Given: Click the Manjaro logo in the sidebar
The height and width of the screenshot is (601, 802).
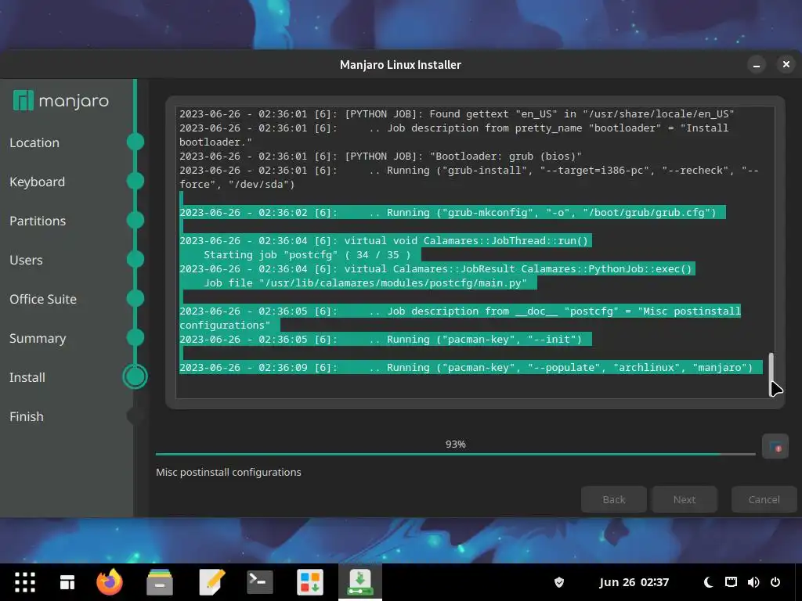Looking at the screenshot, I should 60,101.
